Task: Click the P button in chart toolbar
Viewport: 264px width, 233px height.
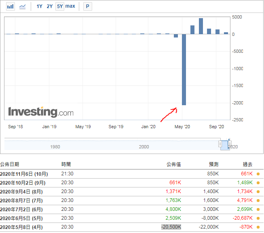Action: 88,6
